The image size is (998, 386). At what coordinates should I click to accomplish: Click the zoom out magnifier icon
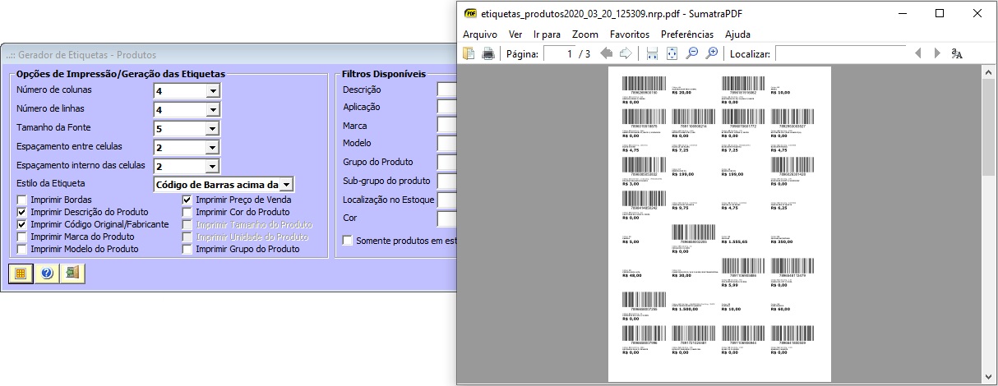(x=692, y=53)
